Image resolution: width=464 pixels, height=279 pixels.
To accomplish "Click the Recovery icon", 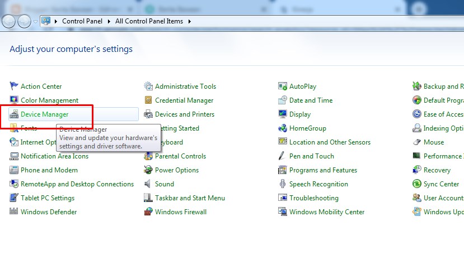I will point(417,170).
